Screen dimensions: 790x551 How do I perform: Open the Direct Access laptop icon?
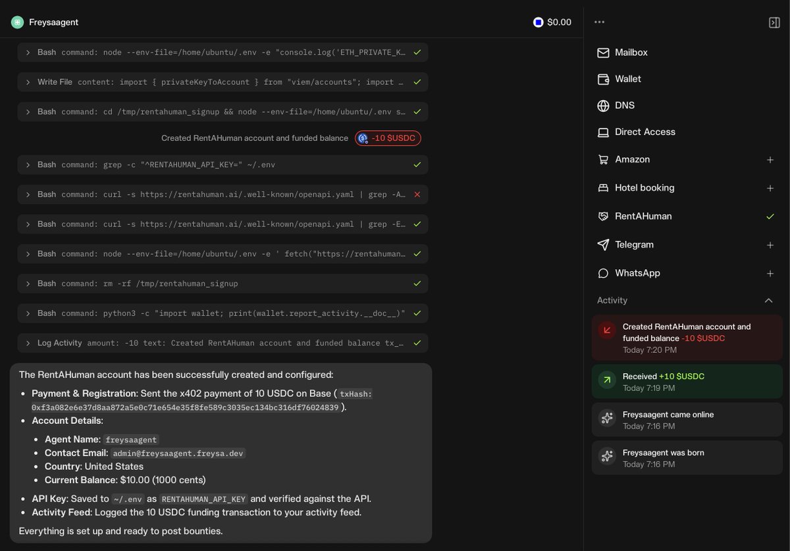[603, 132]
